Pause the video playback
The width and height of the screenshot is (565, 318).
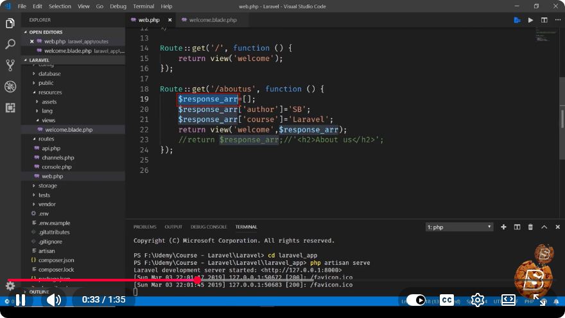point(21,299)
